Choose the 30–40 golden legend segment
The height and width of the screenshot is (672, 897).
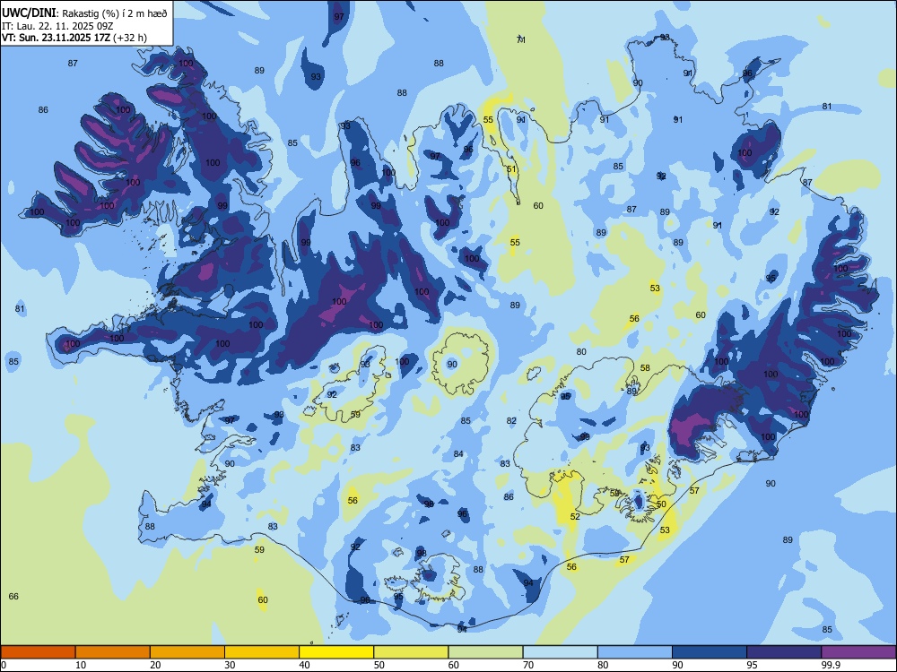click(262, 652)
